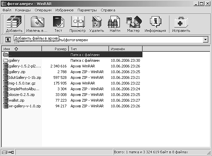Click the Исправить repair icon
The width and height of the screenshot is (212, 156).
point(181,22)
